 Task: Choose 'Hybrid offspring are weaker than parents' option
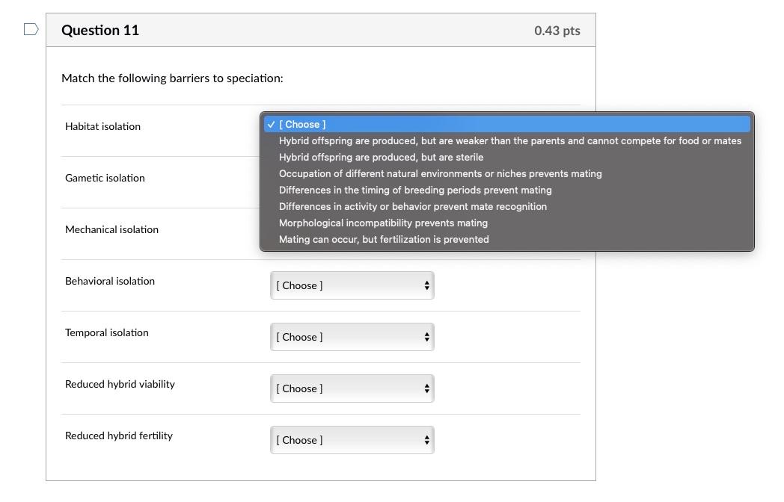(x=507, y=141)
